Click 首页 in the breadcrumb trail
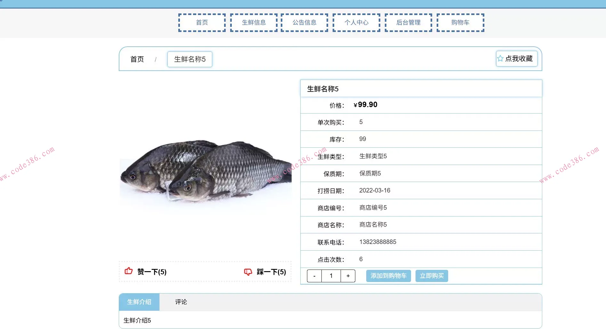Viewport: 606px width, 329px height. click(137, 59)
